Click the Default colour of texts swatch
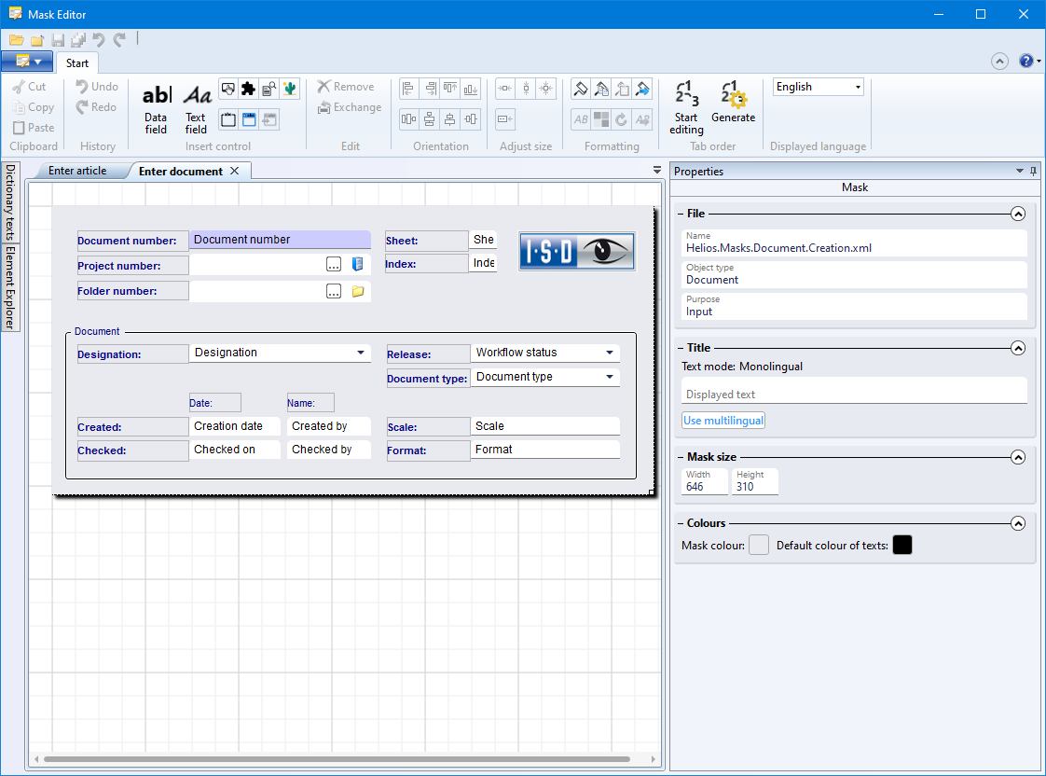The height and width of the screenshot is (776, 1046). [x=901, y=545]
